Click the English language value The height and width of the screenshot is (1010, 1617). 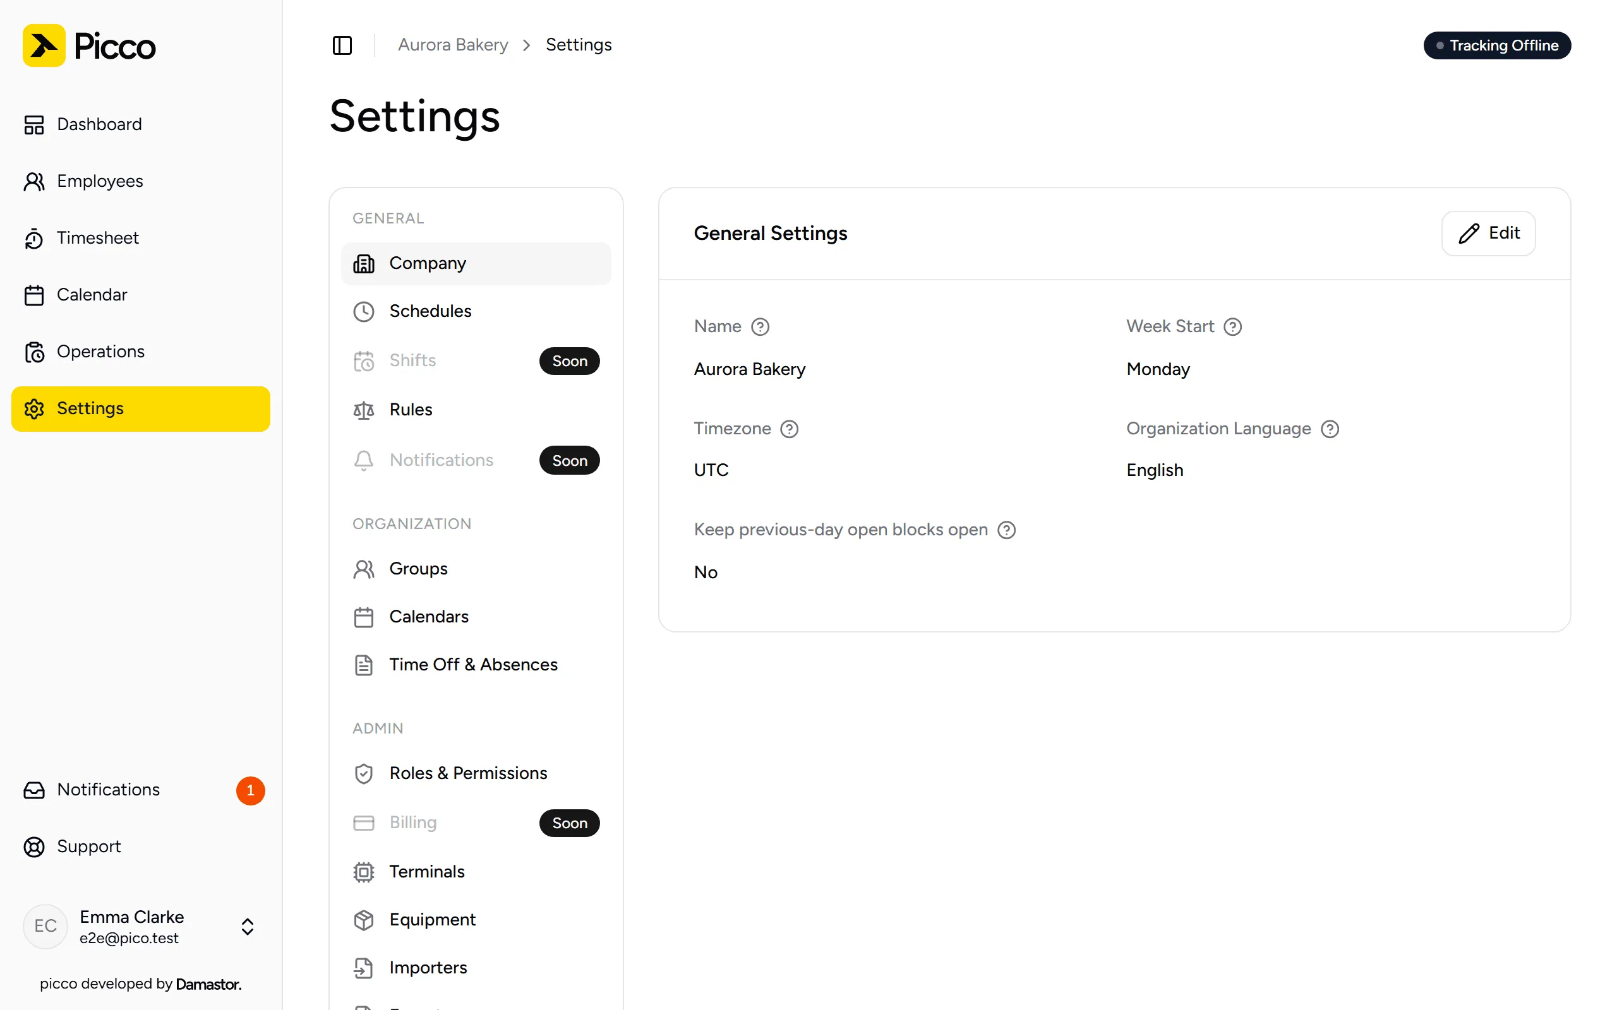1155,470
